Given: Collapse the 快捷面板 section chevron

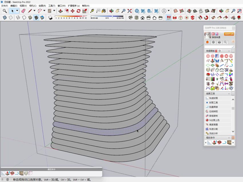Looking at the screenshot, I should point(229,51).
